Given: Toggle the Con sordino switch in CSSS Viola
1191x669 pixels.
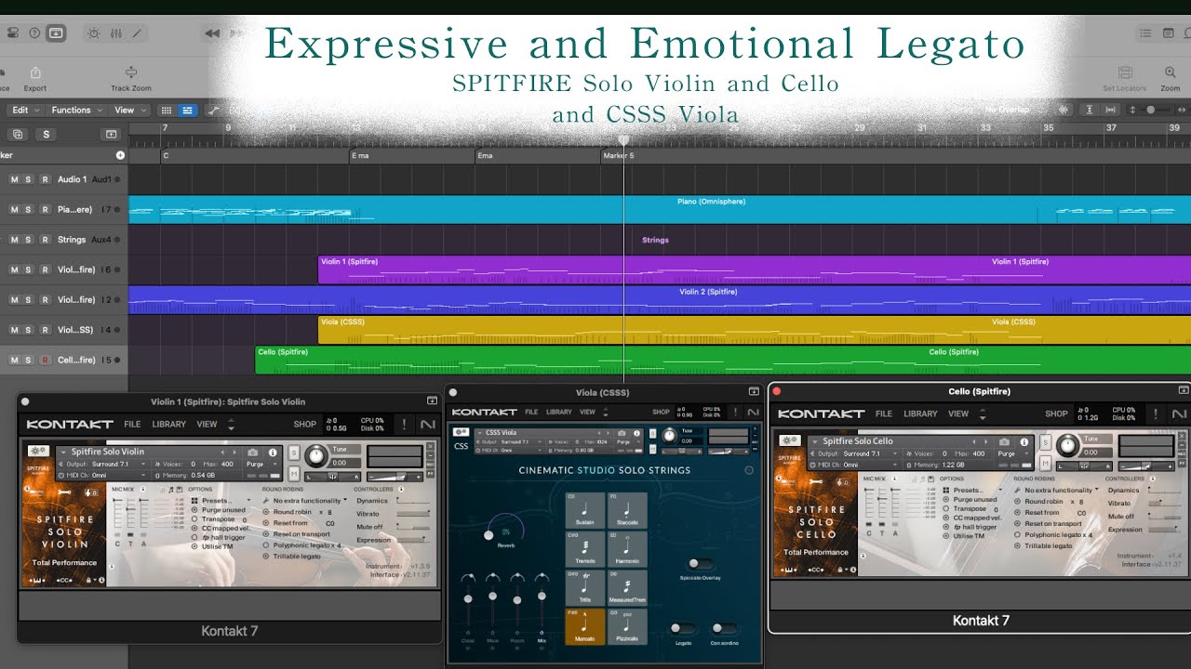Looking at the screenshot, I should (724, 628).
